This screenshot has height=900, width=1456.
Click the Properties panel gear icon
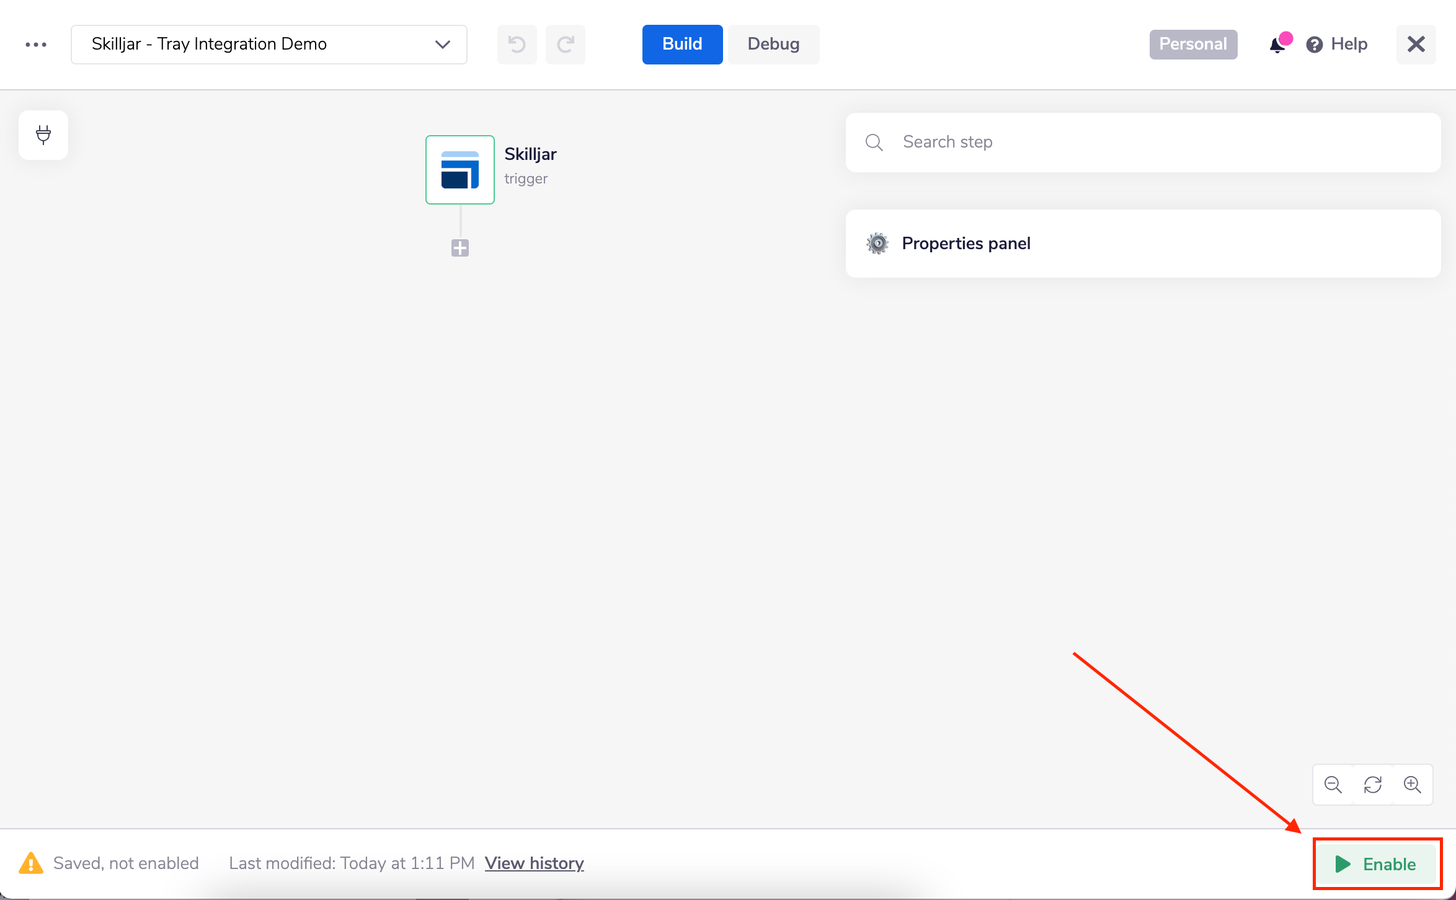tap(877, 244)
